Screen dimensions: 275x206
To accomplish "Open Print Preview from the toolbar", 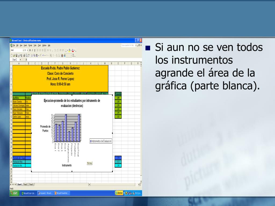I will point(27,55).
